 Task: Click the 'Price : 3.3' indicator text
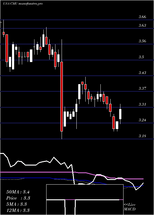pos(18,198)
